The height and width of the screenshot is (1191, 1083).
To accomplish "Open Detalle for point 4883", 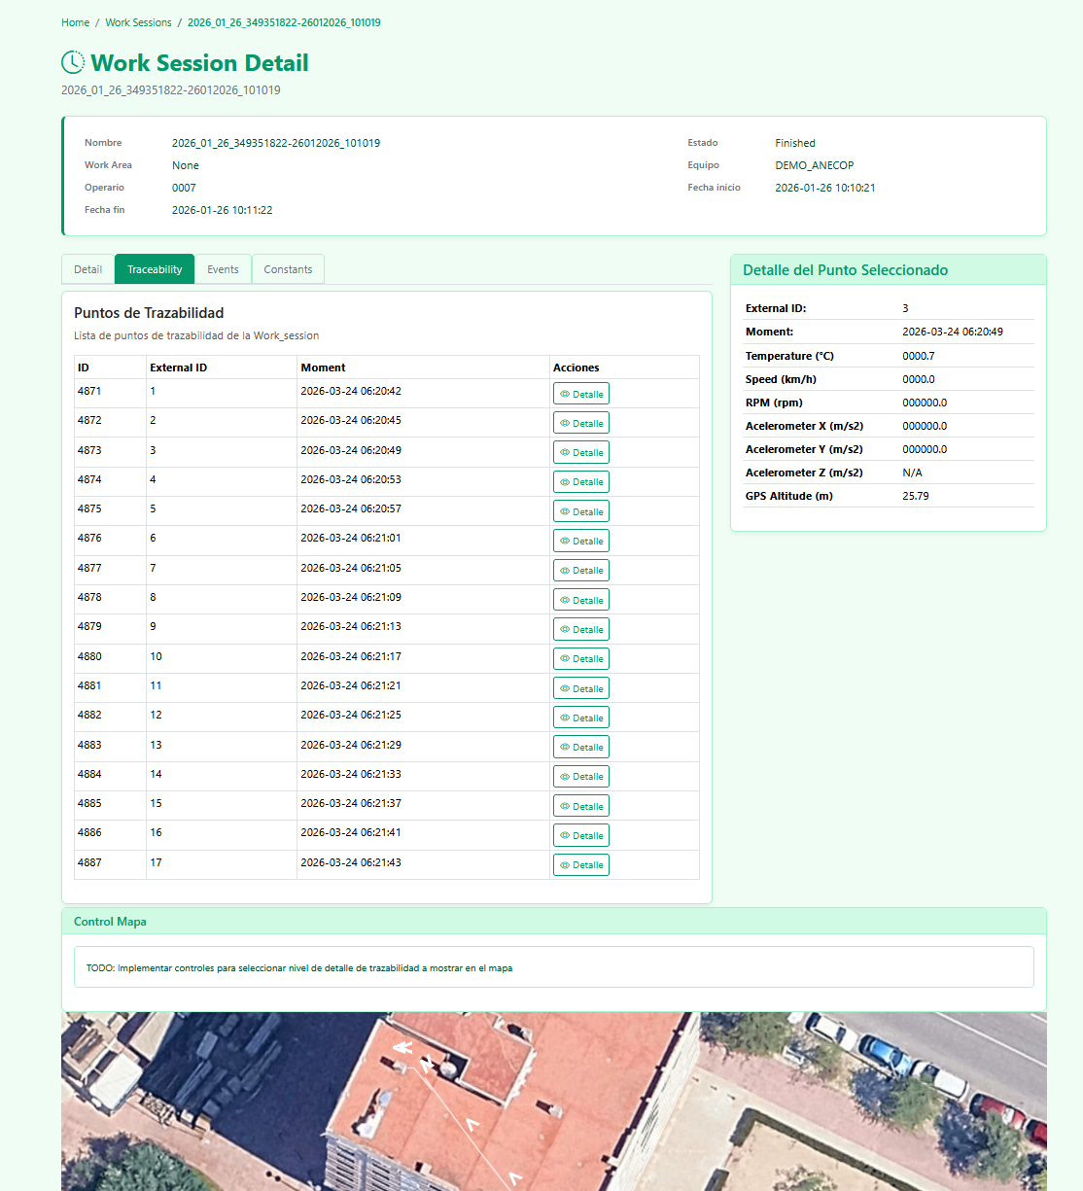I will point(581,748).
